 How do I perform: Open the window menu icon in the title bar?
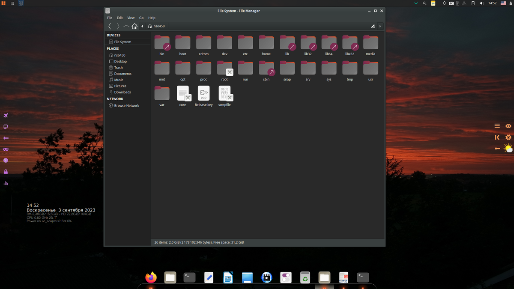[108, 11]
